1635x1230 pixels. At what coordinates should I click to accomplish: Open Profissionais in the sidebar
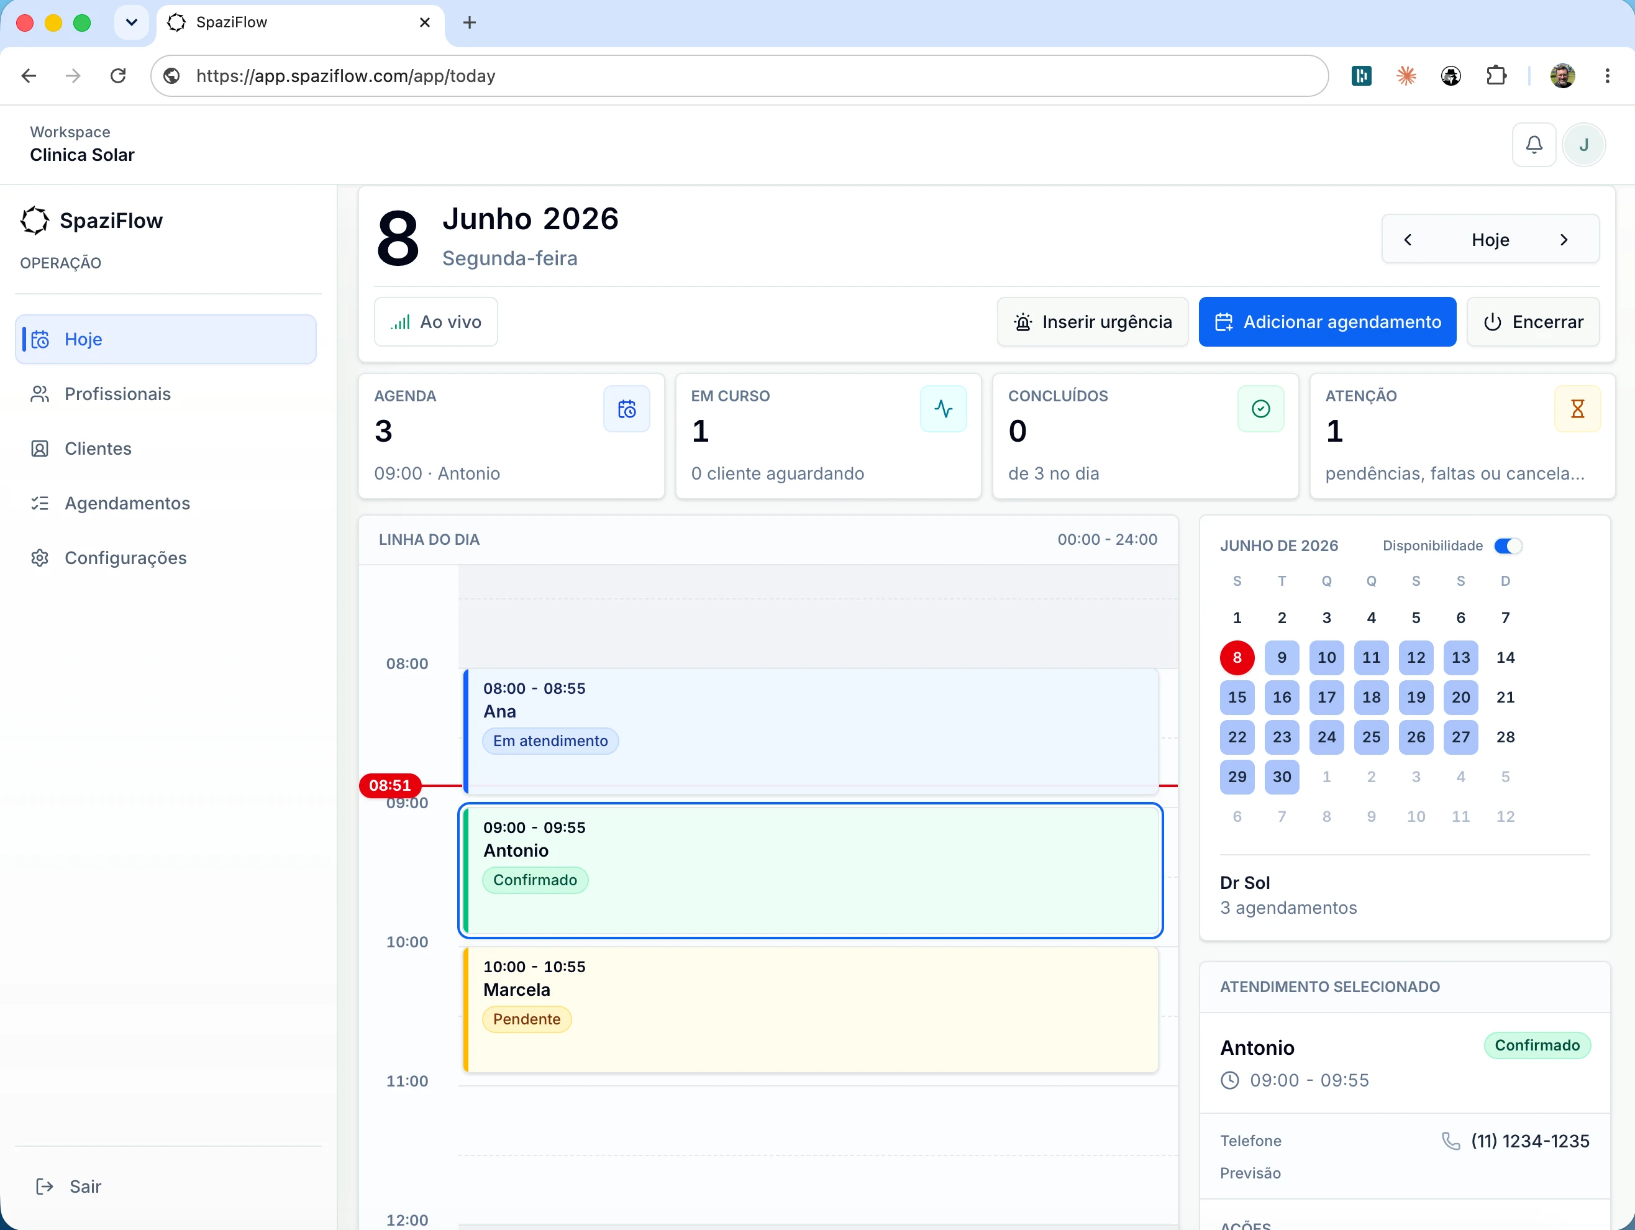click(x=166, y=394)
